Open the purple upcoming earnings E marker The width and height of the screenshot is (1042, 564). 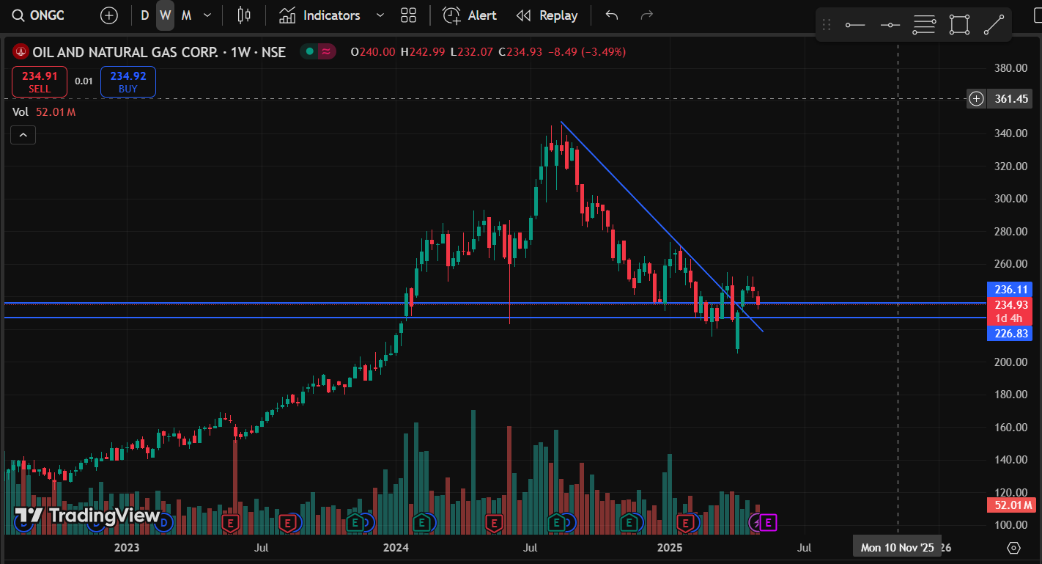(767, 522)
